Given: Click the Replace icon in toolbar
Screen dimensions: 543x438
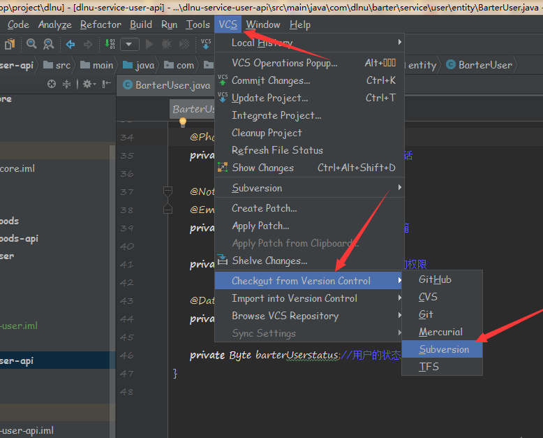Looking at the screenshot, I should tap(48, 44).
